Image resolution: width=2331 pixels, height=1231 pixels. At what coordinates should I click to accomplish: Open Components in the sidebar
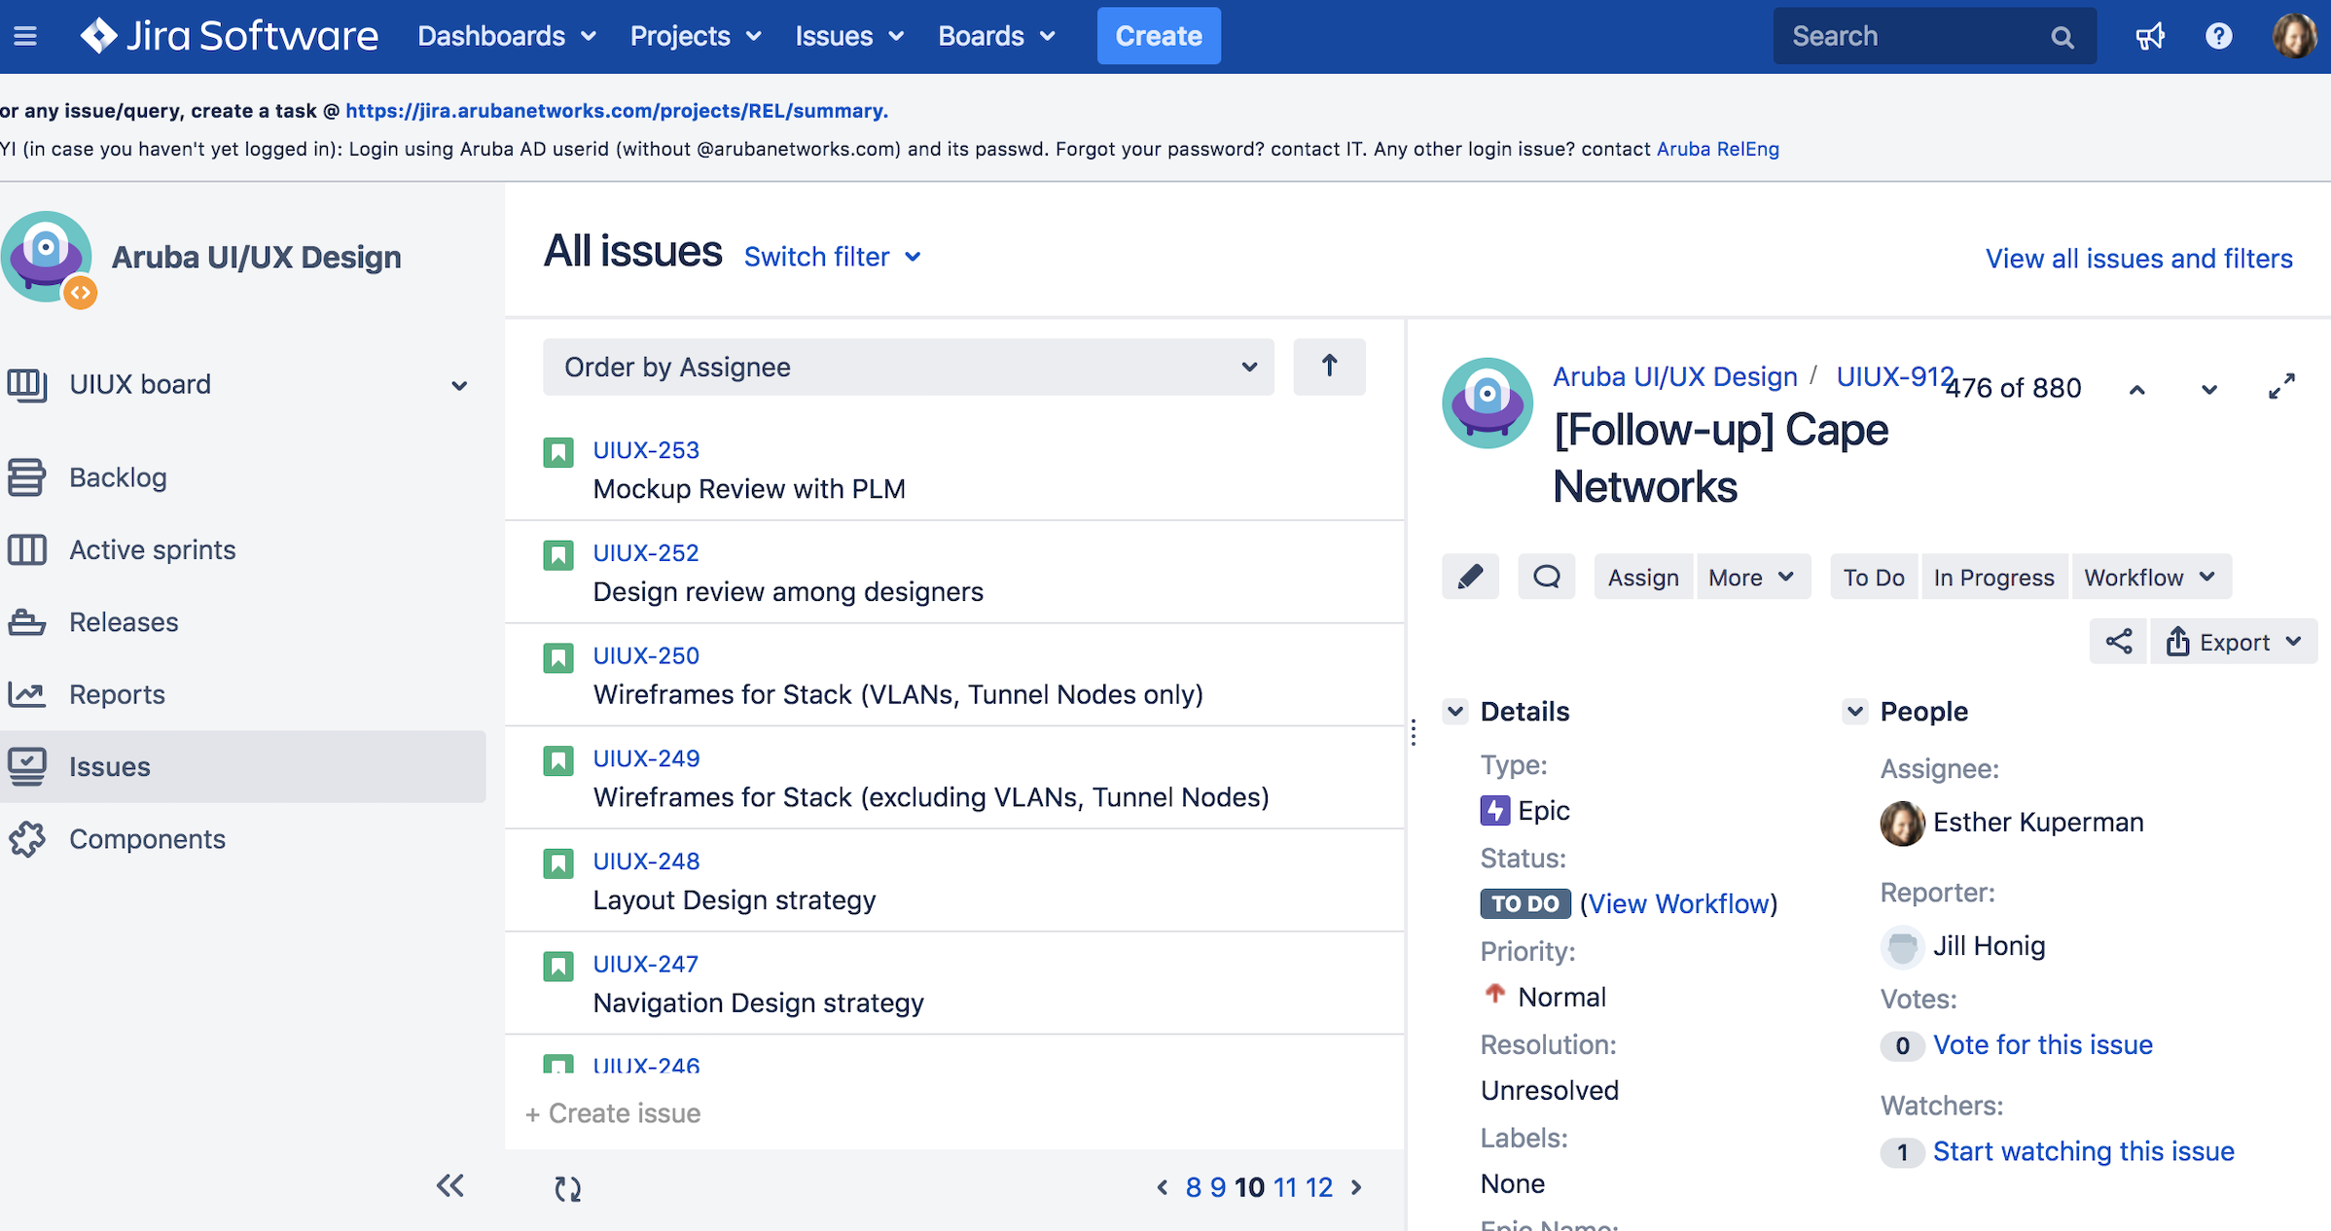click(242, 839)
